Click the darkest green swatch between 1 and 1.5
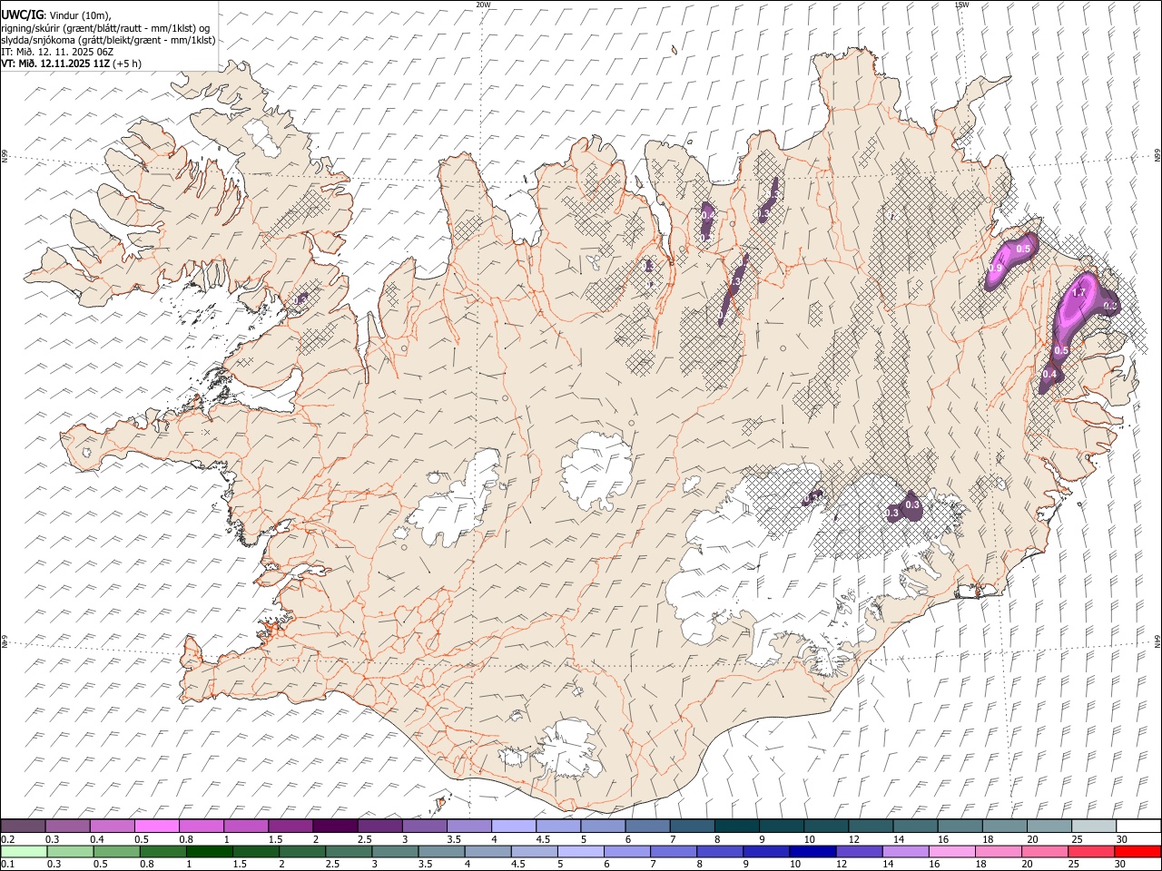Screen dimensions: 1162x871 pos(210,851)
